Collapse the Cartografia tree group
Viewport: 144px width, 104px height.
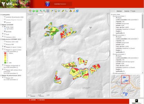pos(1,15)
